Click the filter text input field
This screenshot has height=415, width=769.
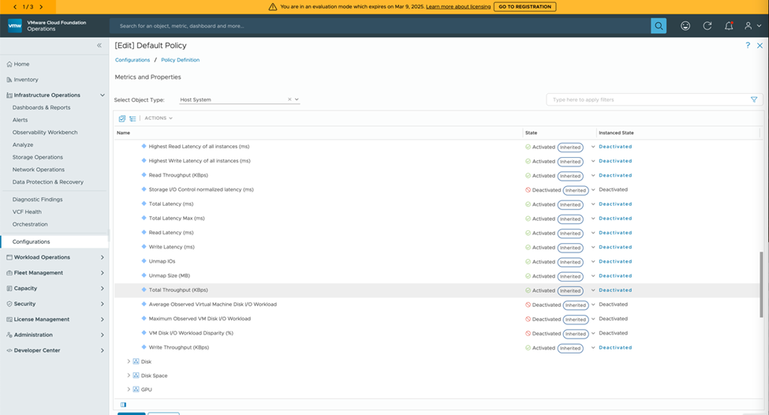point(647,99)
